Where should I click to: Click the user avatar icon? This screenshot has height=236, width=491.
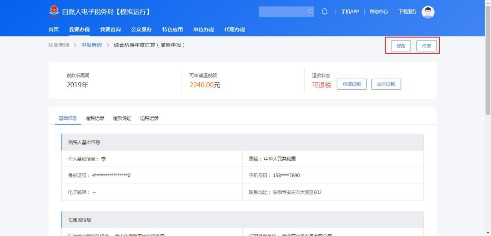click(428, 12)
